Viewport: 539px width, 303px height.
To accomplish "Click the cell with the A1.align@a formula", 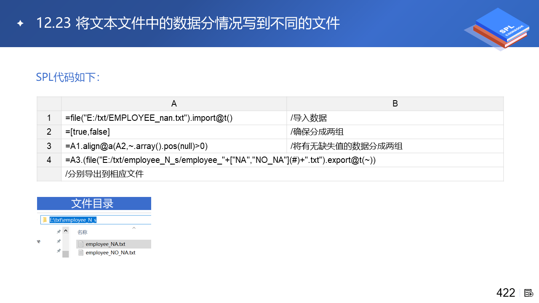I will (174, 146).
